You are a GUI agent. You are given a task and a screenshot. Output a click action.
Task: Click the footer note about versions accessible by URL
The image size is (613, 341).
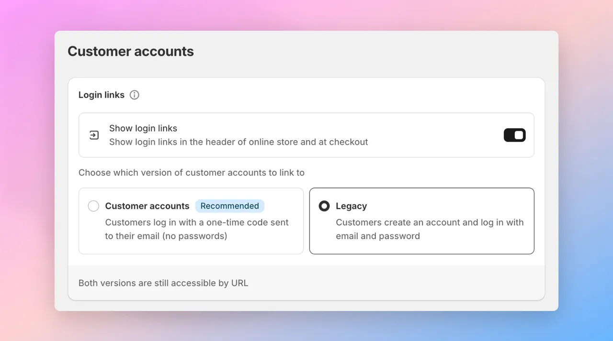(x=163, y=283)
